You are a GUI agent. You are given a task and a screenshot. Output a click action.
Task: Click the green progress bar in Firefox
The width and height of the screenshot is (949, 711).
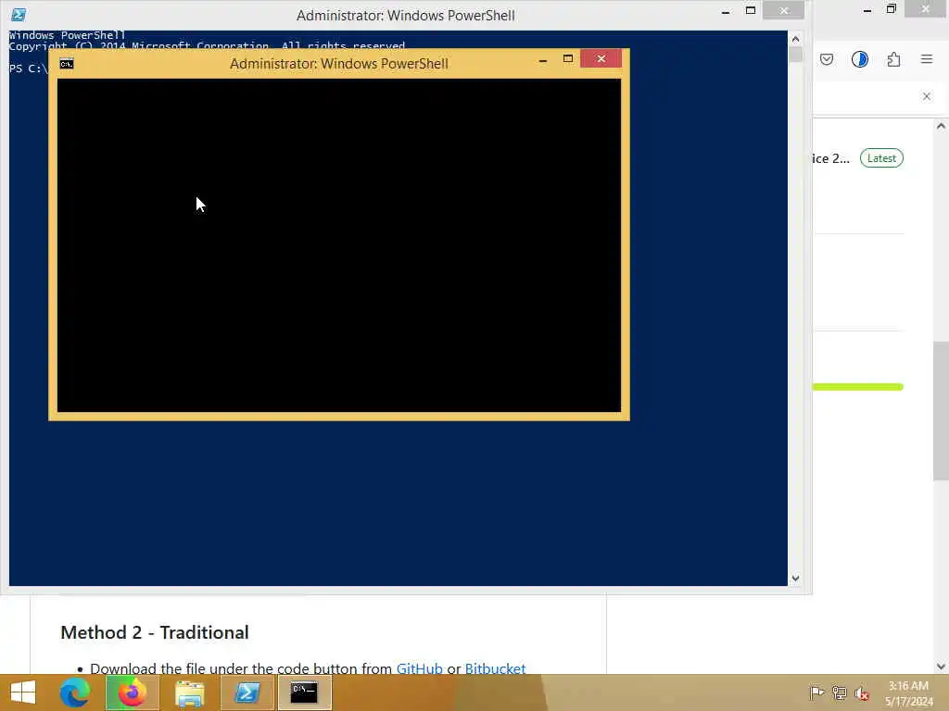857,387
